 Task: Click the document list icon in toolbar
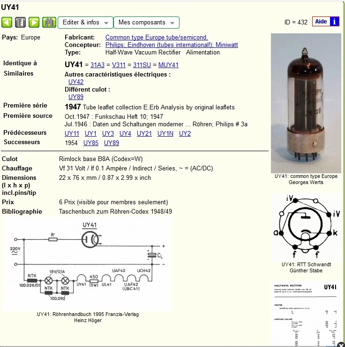tap(20, 22)
